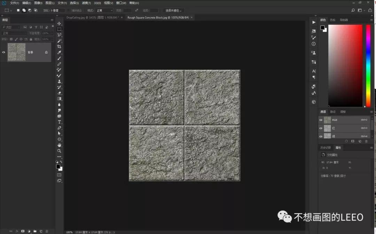Select the Zoom magnifier tool

(x=59, y=151)
